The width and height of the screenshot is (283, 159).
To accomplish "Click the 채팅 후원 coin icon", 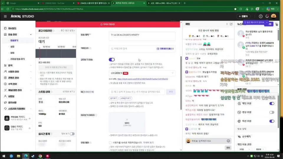I will coord(239,103).
